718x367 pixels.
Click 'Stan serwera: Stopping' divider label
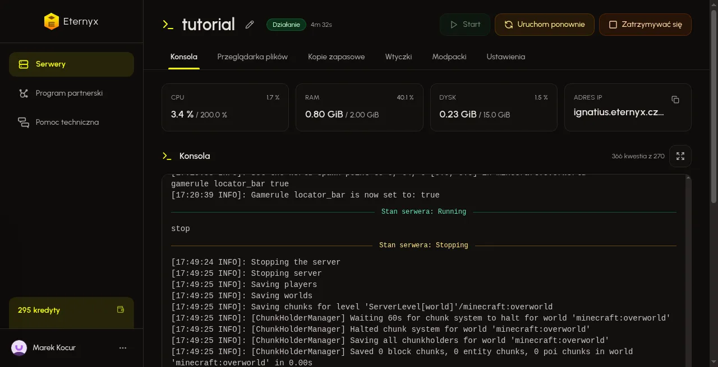coord(424,246)
